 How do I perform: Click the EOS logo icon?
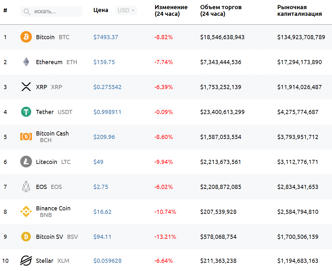click(26, 187)
